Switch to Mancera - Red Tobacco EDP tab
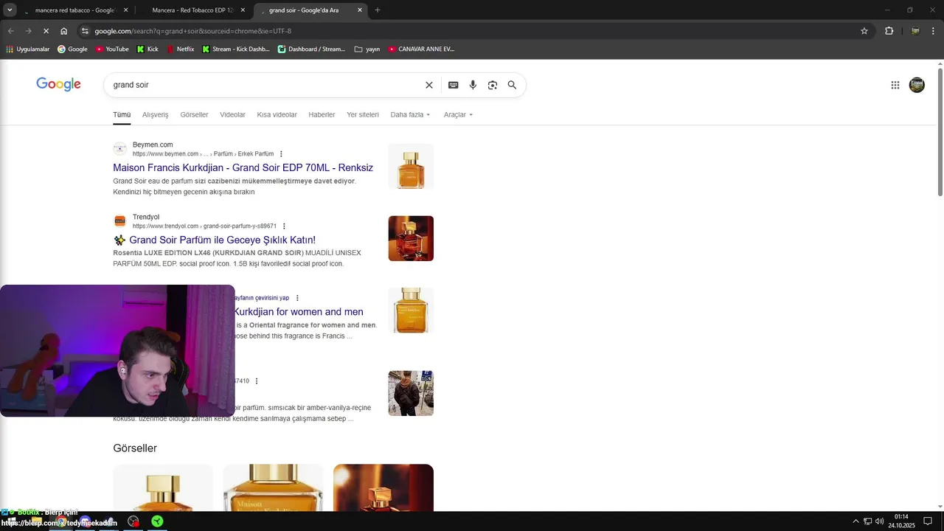944x531 pixels. coord(193,10)
